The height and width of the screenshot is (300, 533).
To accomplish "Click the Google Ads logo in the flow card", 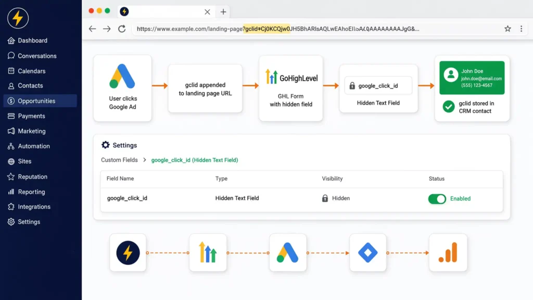I will coord(122,76).
